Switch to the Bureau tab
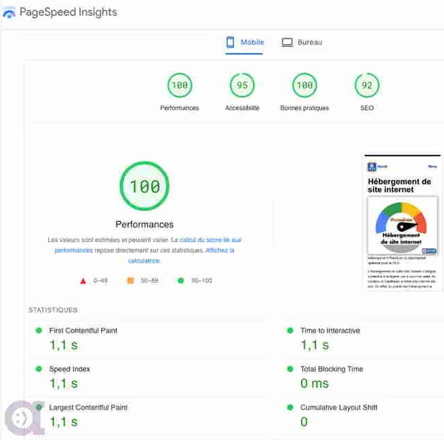 [x=302, y=43]
